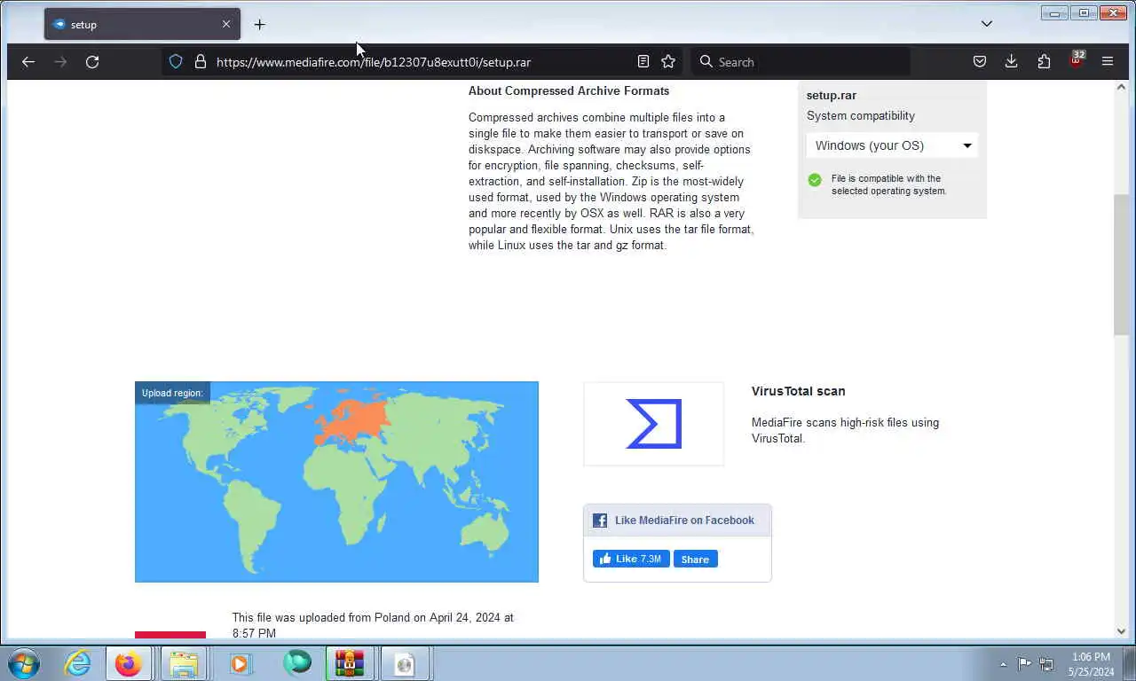Open the Firefox hamburger application menu
This screenshot has width=1136, height=681.
[1108, 61]
